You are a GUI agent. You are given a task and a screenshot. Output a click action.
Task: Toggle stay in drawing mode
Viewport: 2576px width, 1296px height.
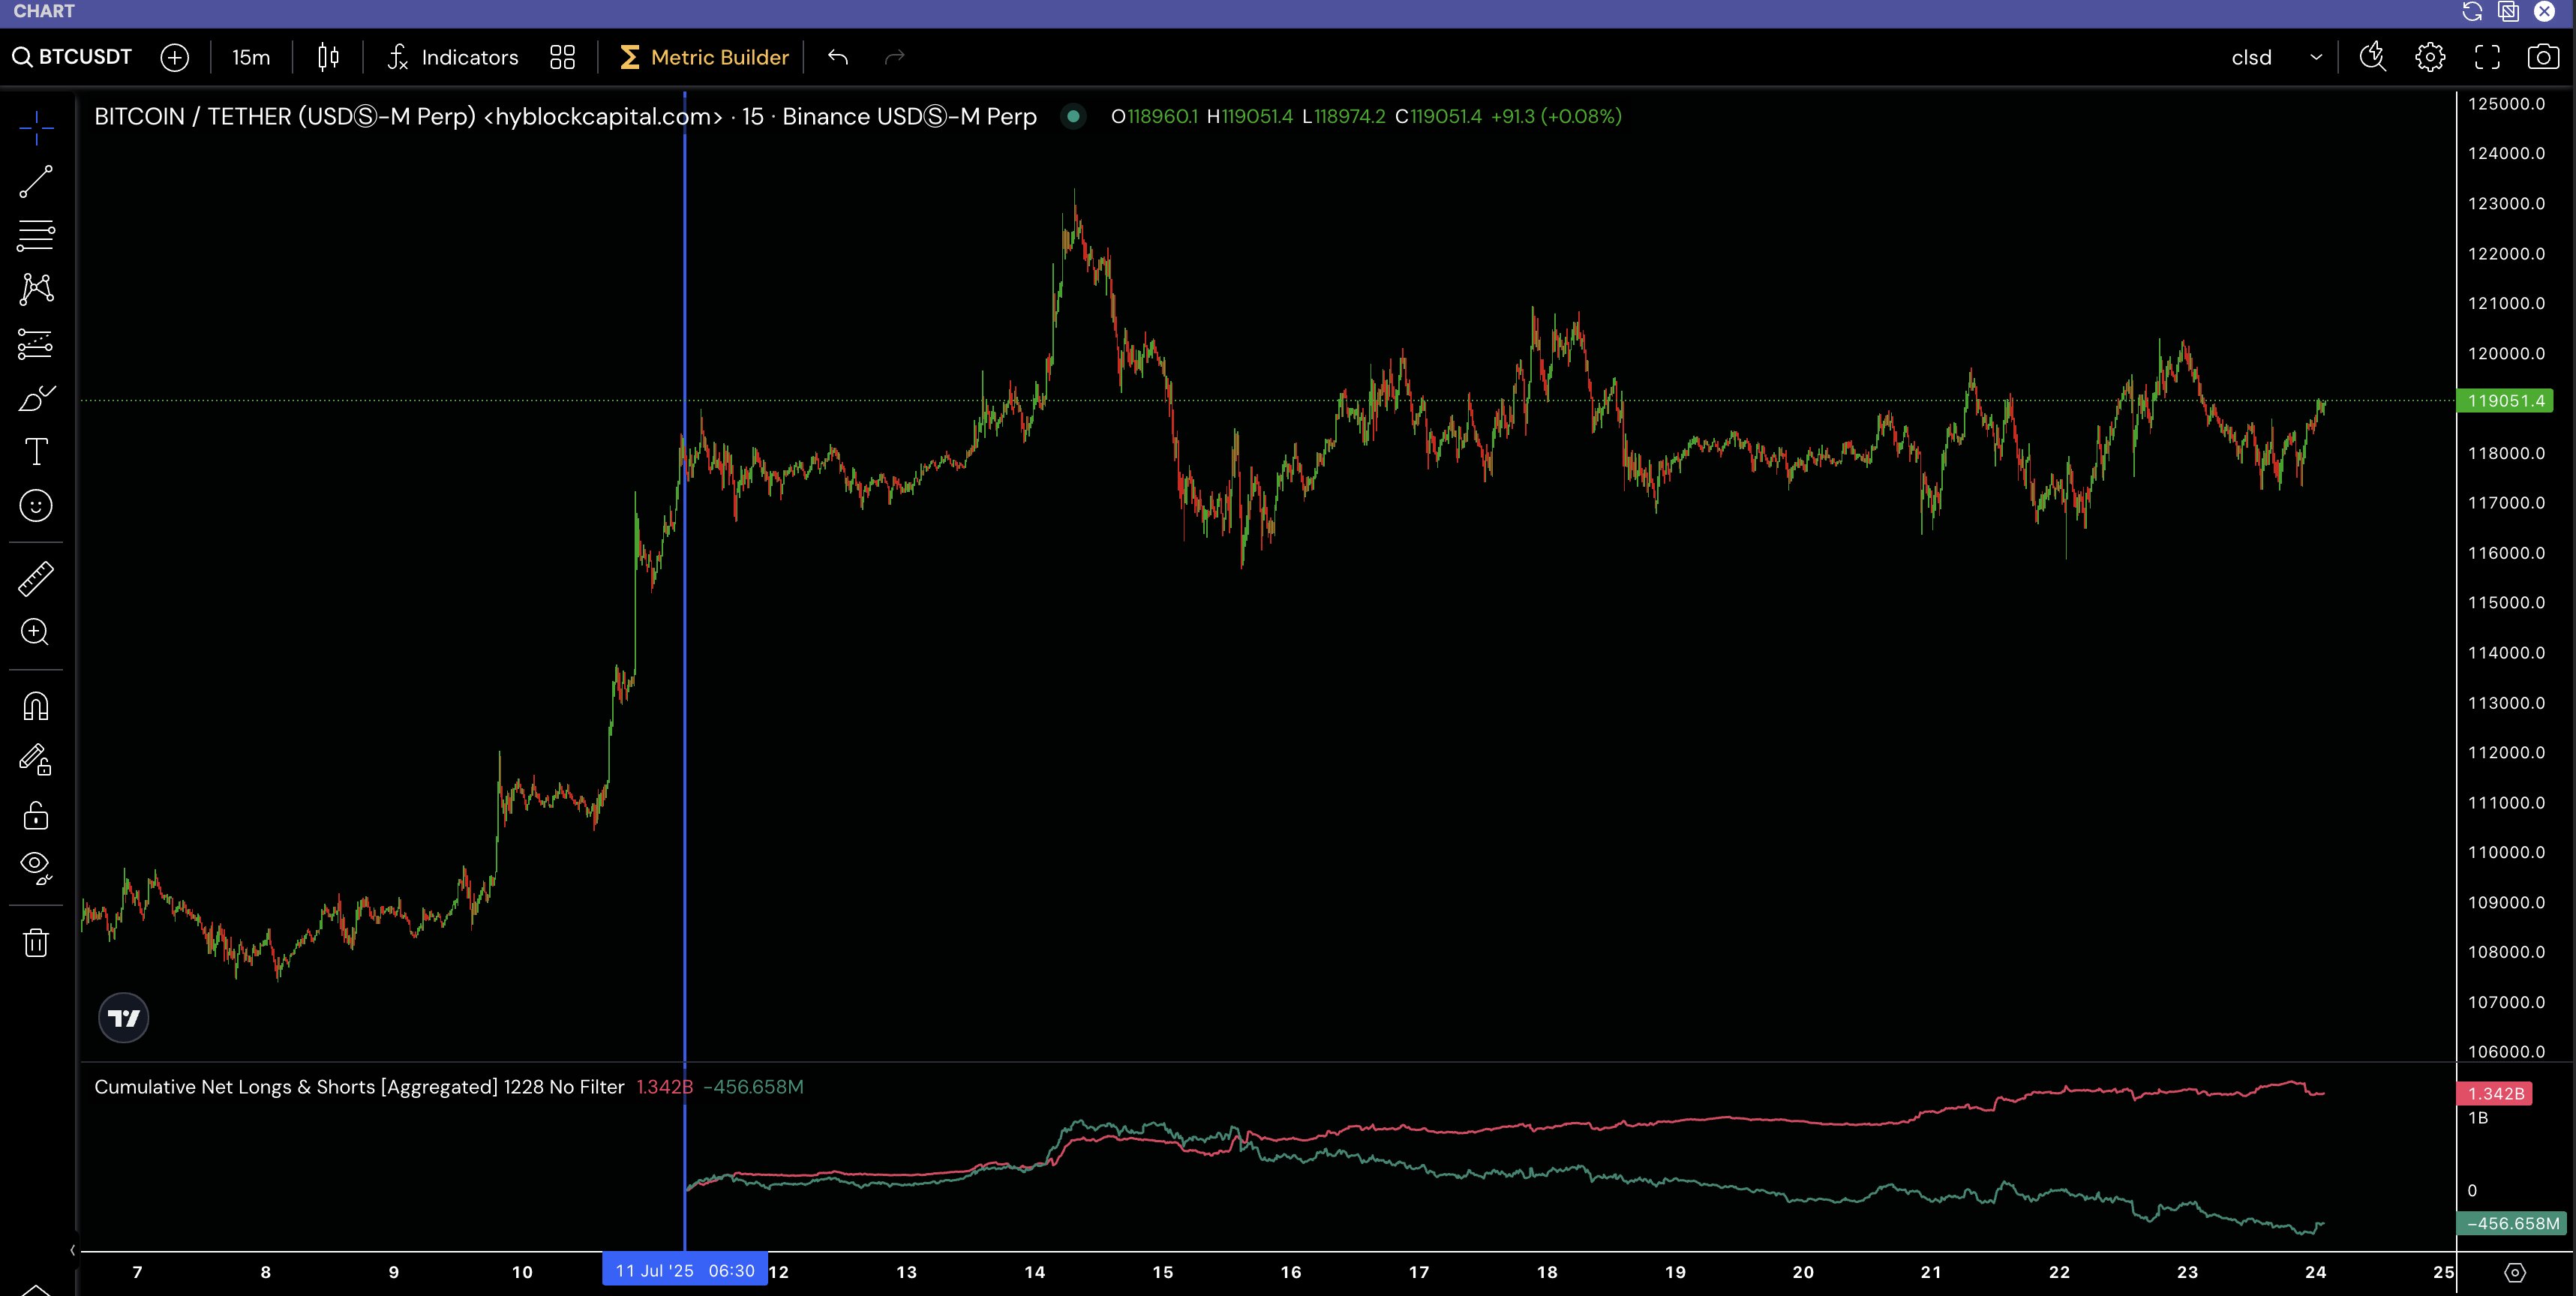[36, 760]
